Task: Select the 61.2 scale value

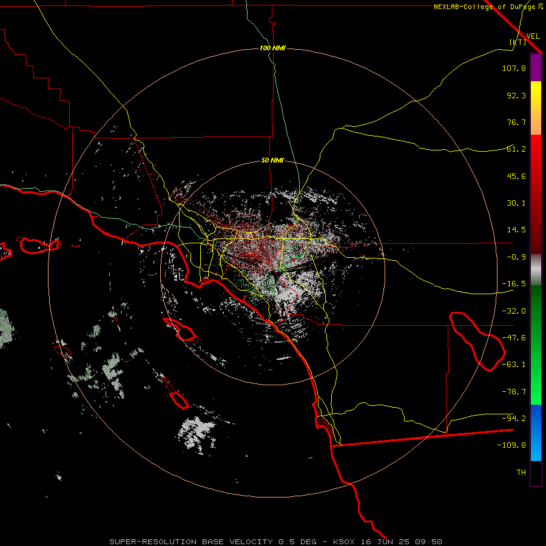Action: click(x=516, y=149)
